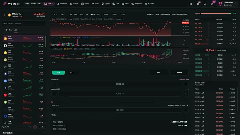Image resolution: width=240 pixels, height=135 pixels.
Task: Toggle the BOLL indicator
Action: 81,14
